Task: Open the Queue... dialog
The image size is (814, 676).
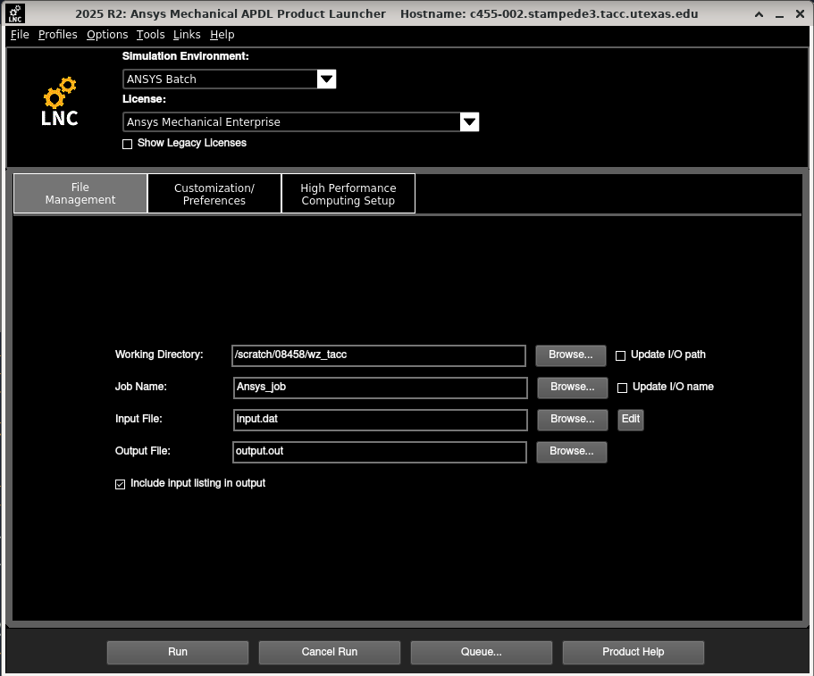Action: coord(482,653)
